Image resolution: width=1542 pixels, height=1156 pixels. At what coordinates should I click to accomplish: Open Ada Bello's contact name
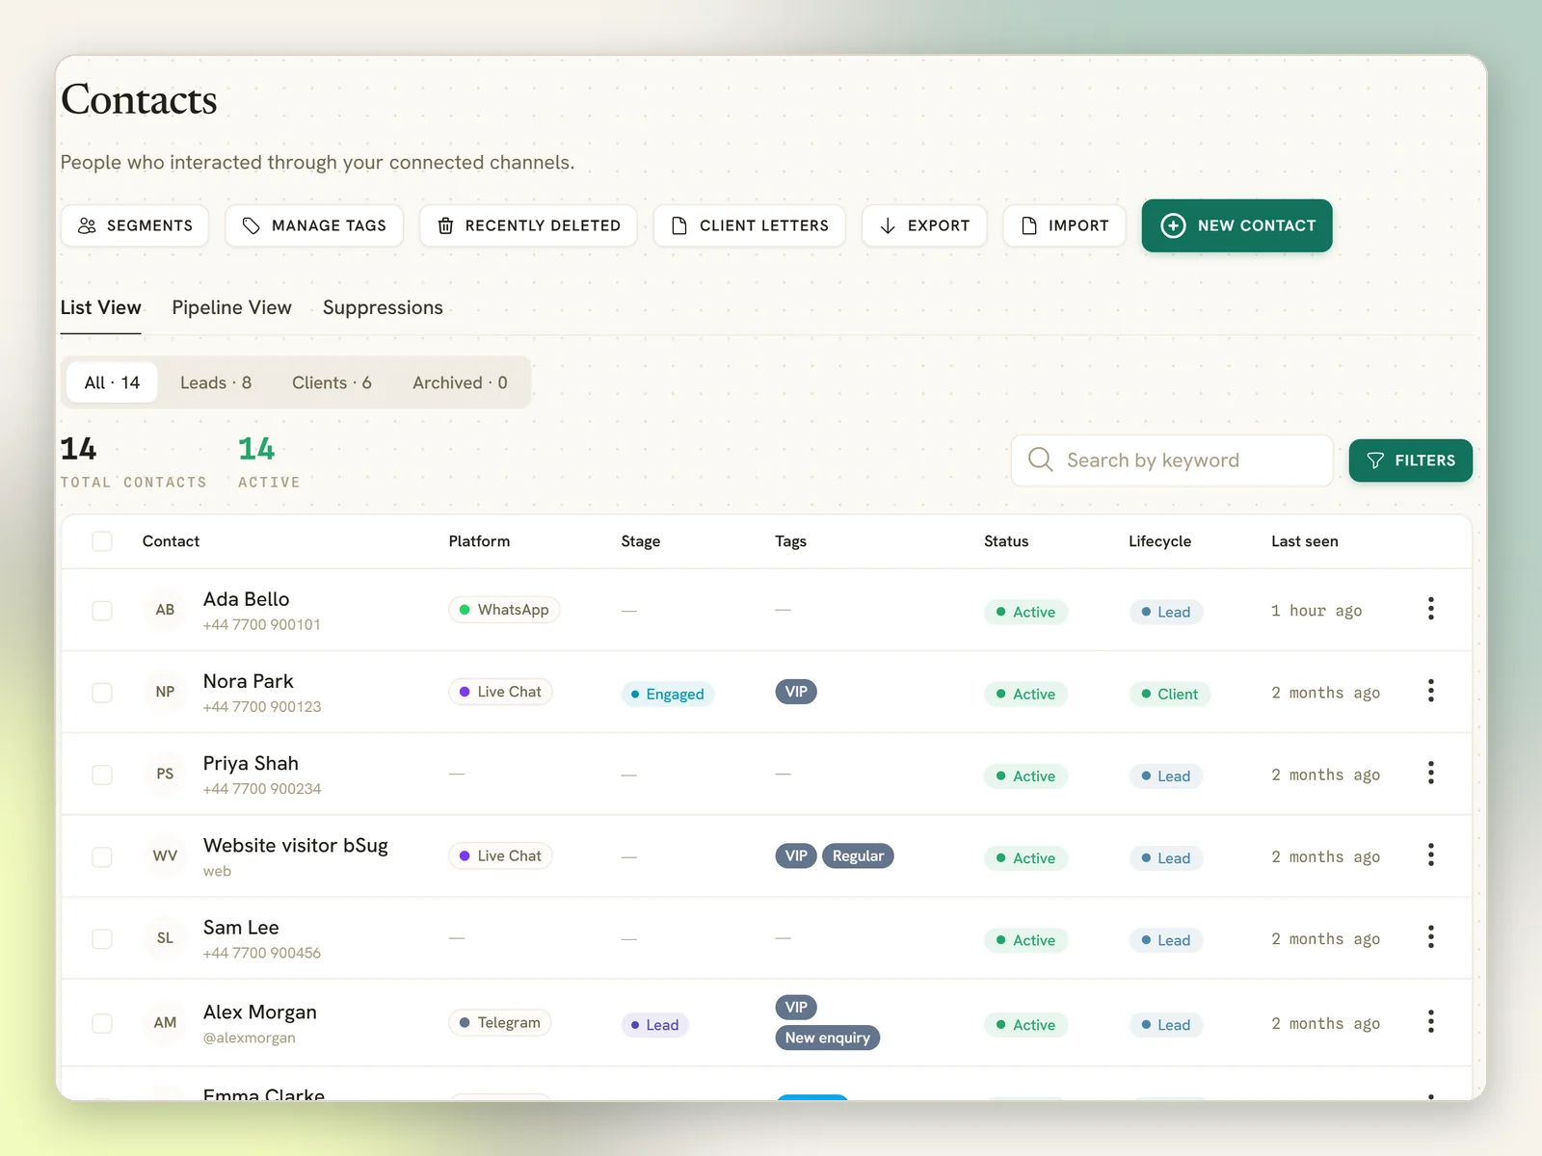click(246, 599)
